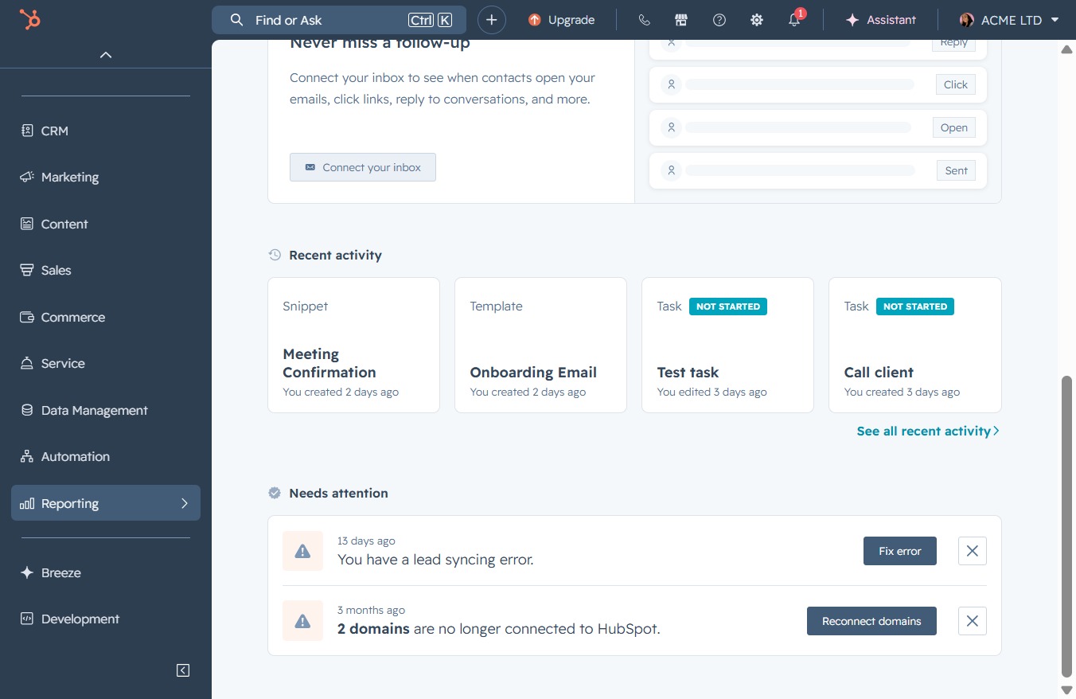
Task: Open Onboarding Email template card
Action: click(x=540, y=345)
